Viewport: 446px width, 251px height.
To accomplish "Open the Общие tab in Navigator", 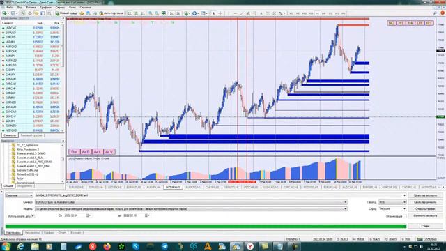I will 8,186.
